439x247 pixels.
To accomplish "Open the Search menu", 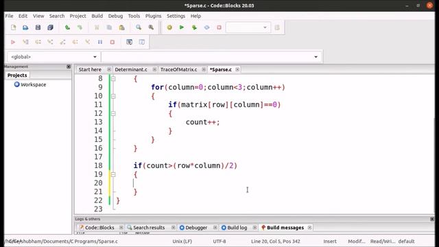I will pos(57,16).
